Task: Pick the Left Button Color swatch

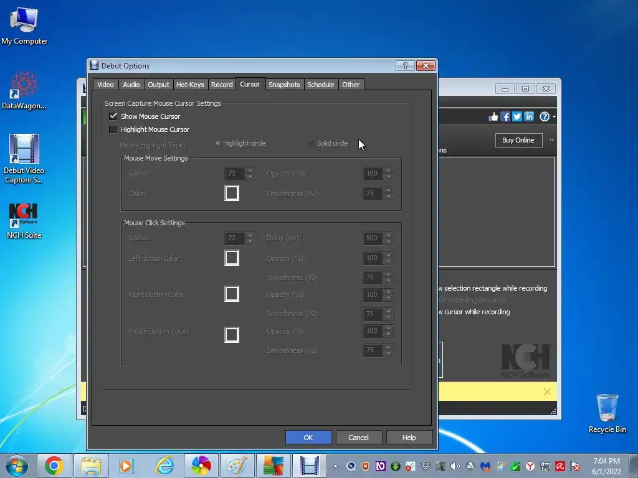Action: pyautogui.click(x=232, y=258)
